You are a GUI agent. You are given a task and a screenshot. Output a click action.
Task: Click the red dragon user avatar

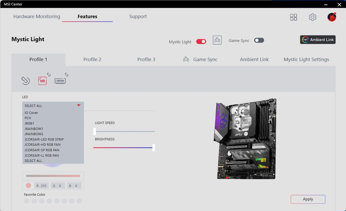tap(332, 17)
